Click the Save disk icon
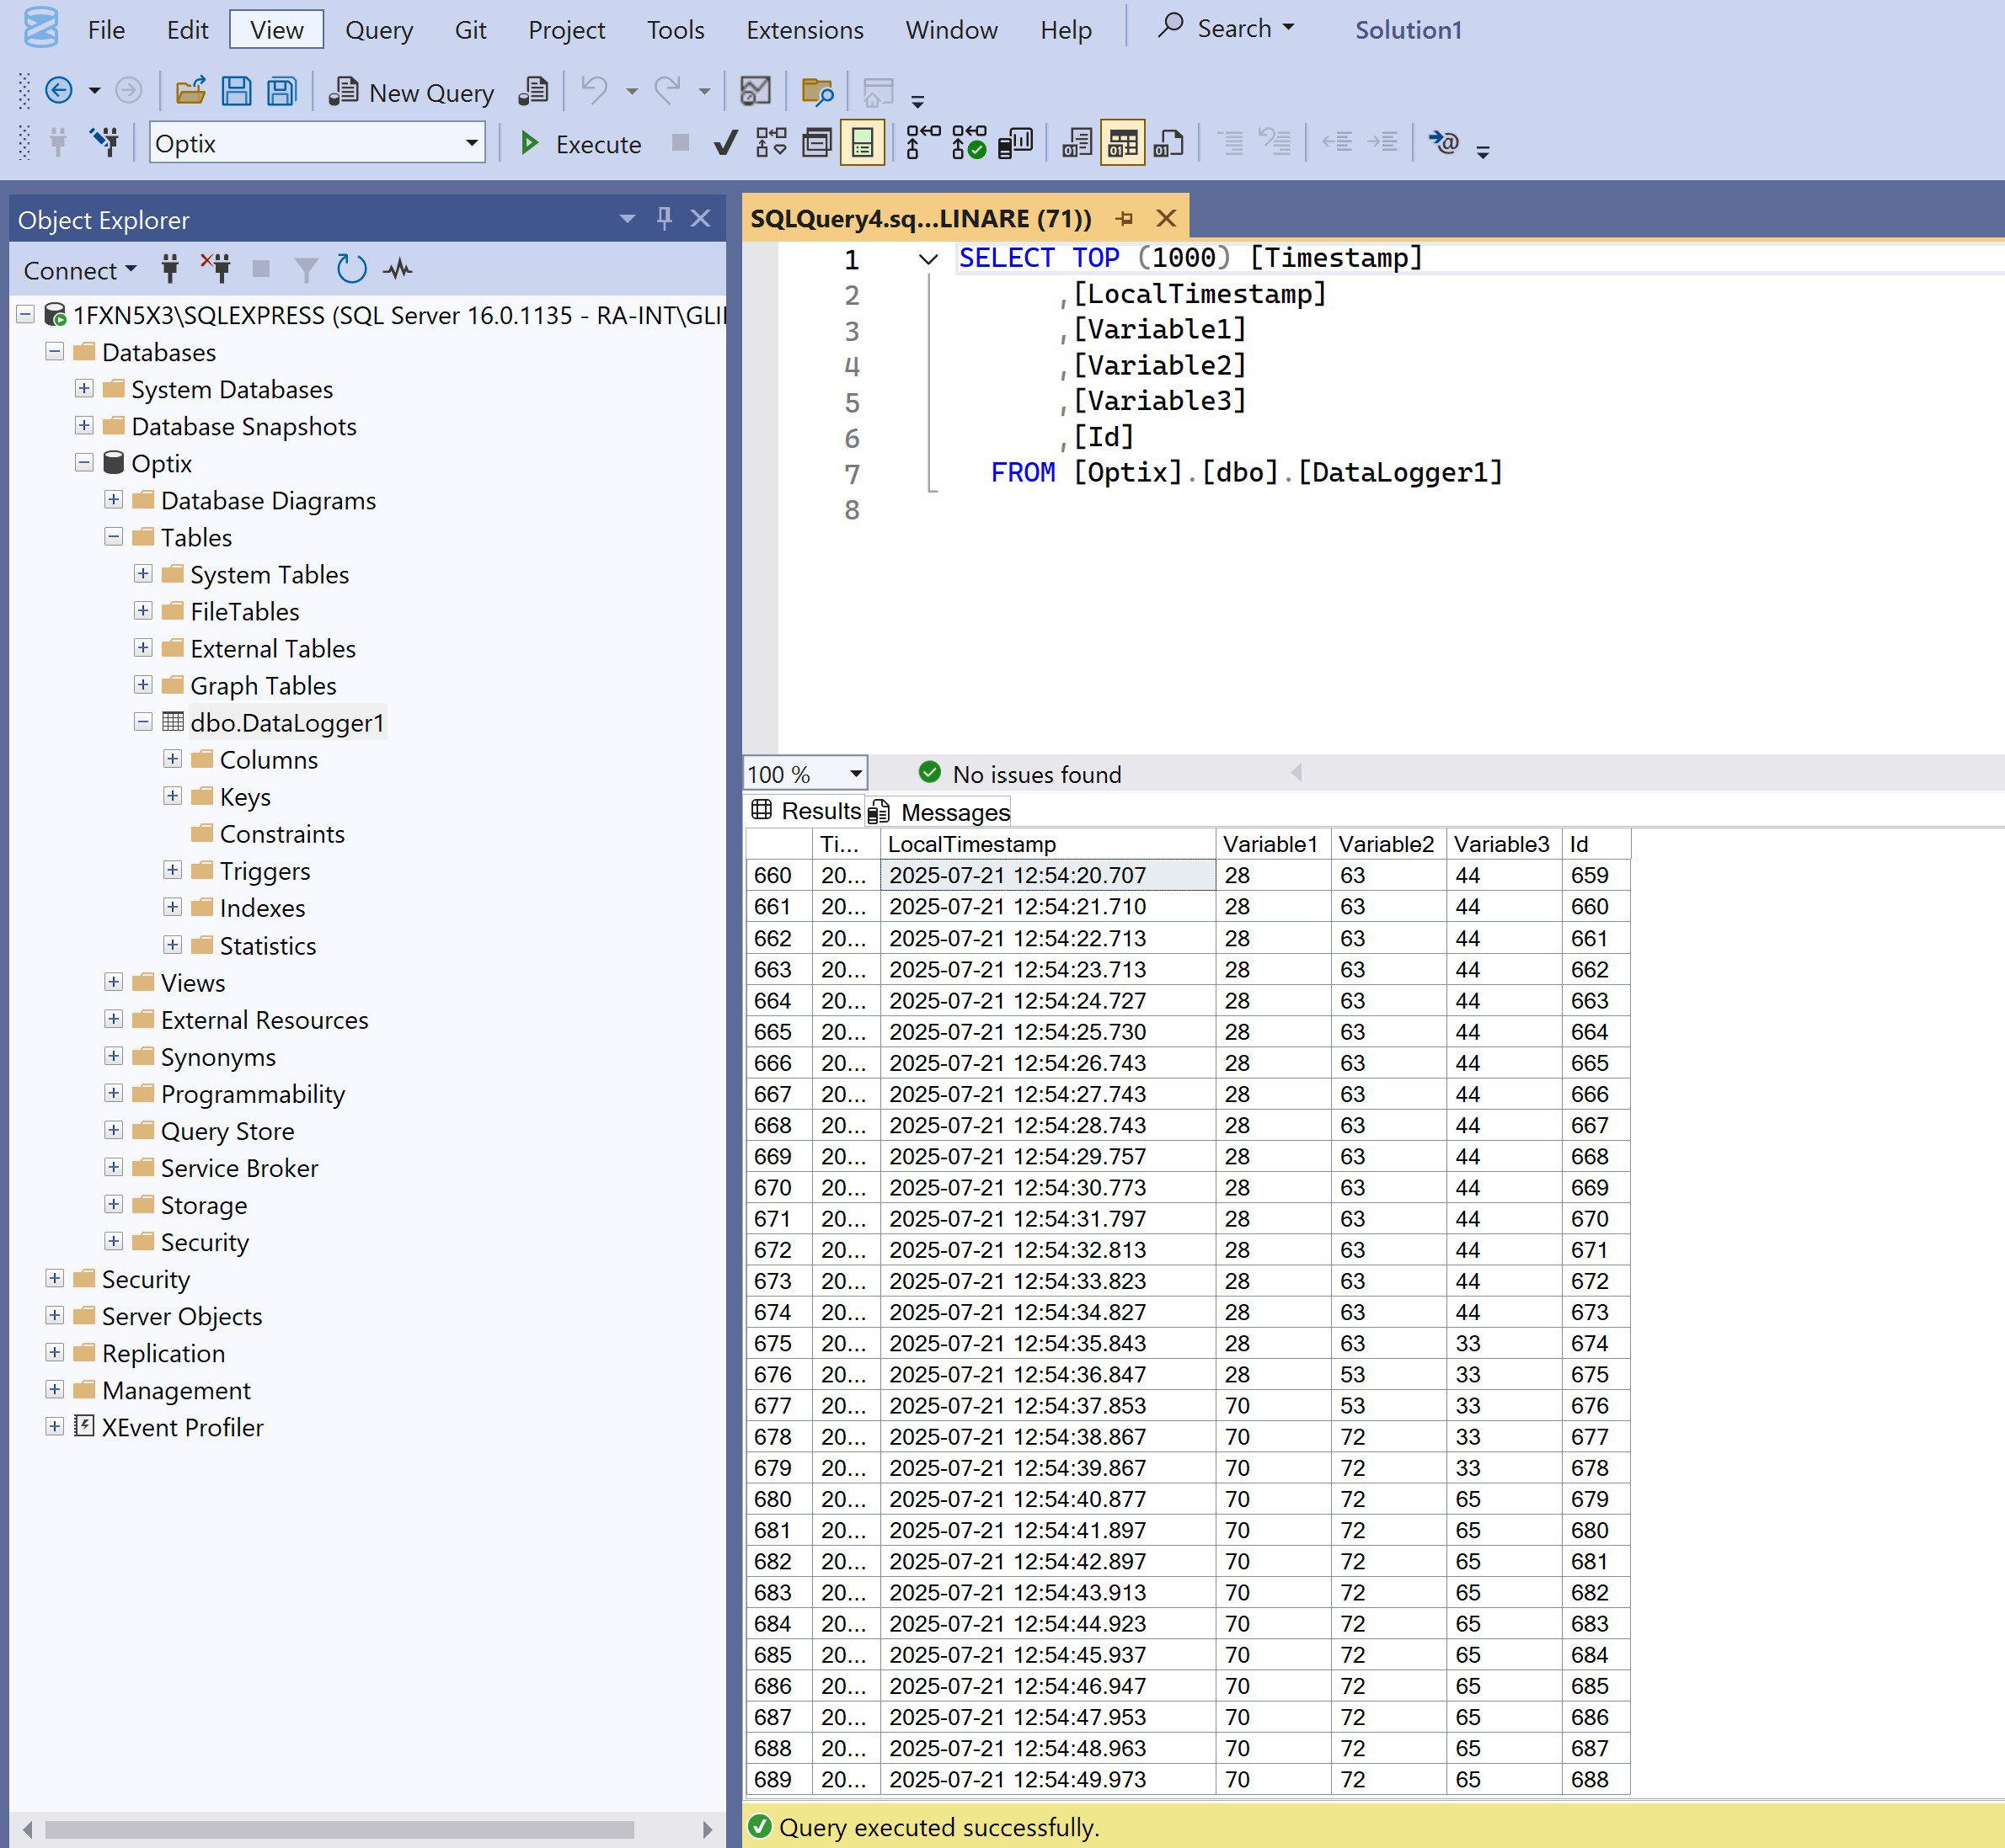2005x1848 pixels. [236, 91]
